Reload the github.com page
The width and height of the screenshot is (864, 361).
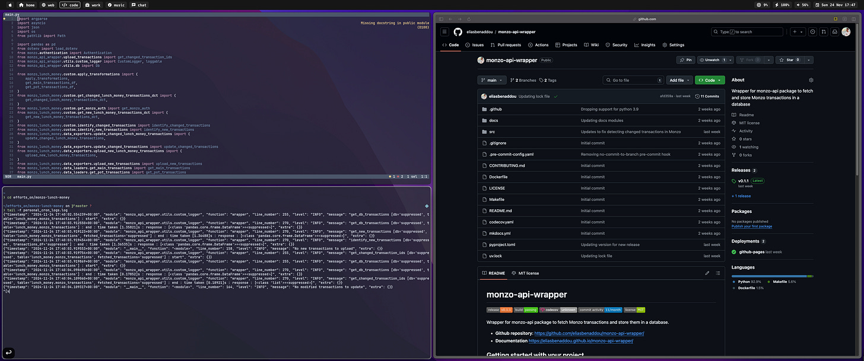469,19
